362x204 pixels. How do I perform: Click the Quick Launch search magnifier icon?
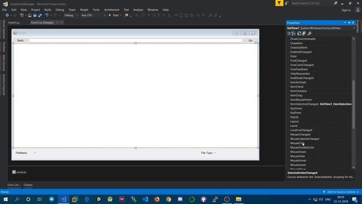click(x=335, y=3)
